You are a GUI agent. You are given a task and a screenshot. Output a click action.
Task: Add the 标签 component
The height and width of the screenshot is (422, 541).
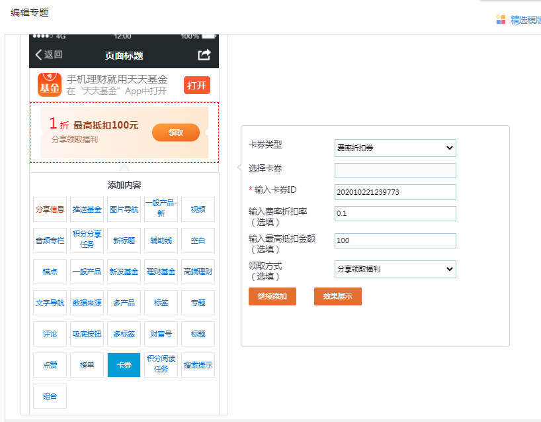(x=161, y=303)
